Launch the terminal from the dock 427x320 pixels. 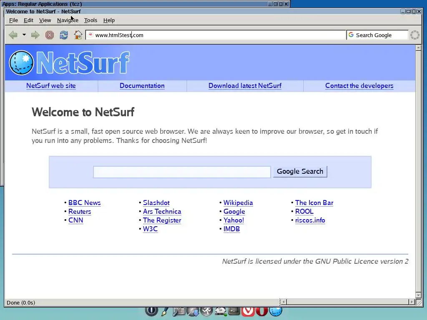point(234,311)
